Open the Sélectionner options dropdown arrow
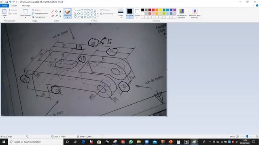 25,17
